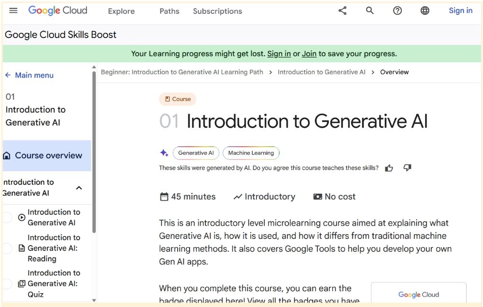
Task: Click the Course overview home icon
Action: pos(6,156)
